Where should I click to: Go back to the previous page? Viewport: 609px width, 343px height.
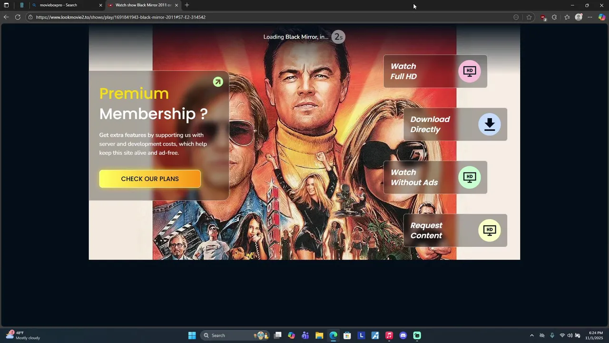(x=6, y=17)
